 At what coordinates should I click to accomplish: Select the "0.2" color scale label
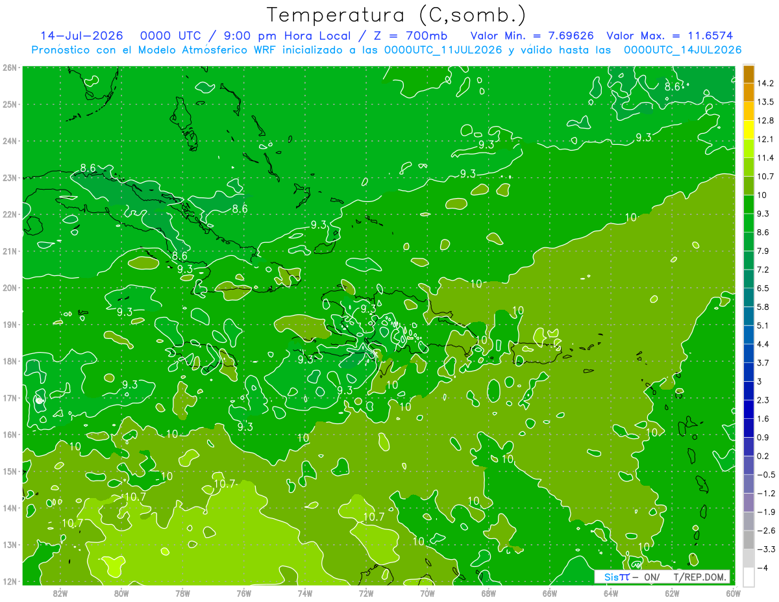tap(763, 456)
